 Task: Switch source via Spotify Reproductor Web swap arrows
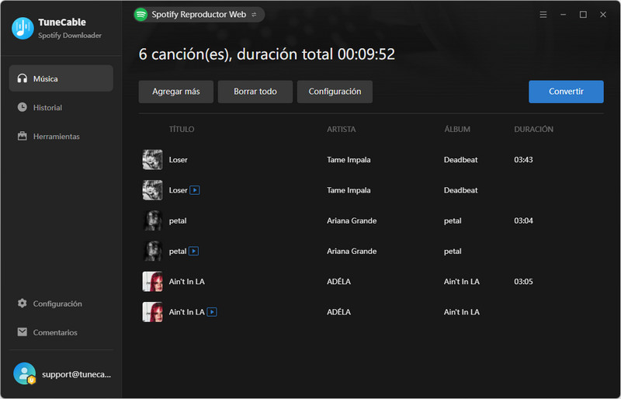tap(254, 15)
